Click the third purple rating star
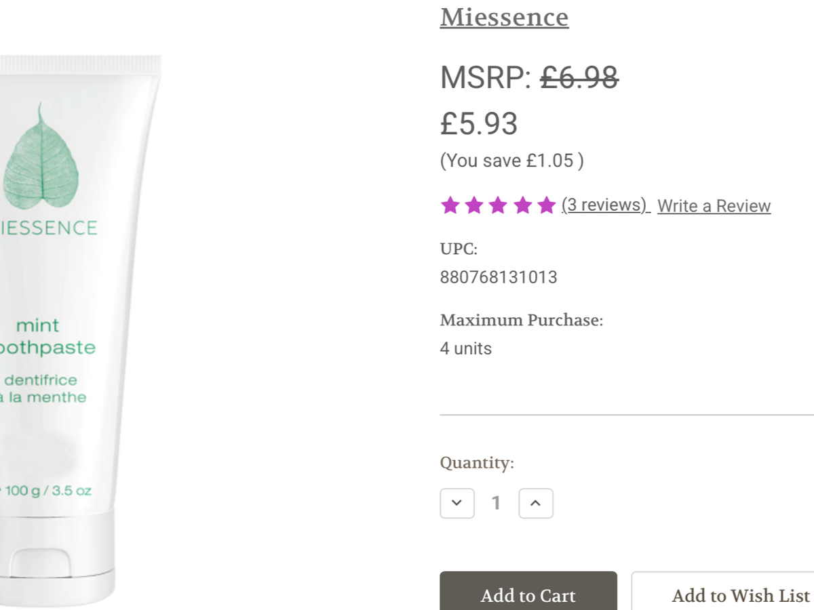 coord(498,205)
